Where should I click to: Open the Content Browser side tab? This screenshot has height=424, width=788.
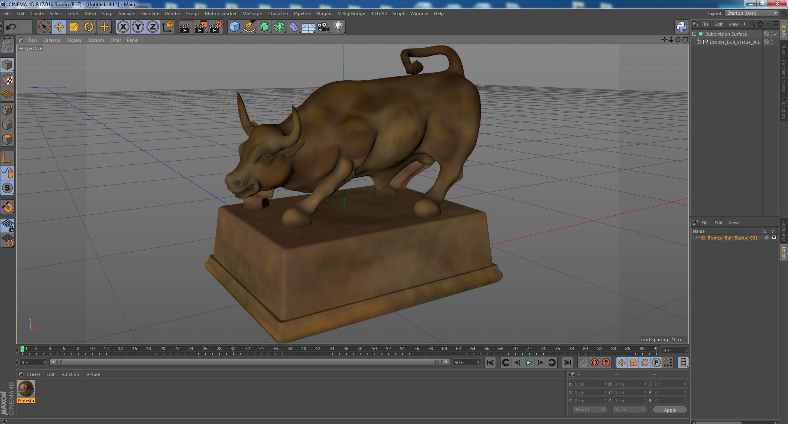(x=783, y=76)
